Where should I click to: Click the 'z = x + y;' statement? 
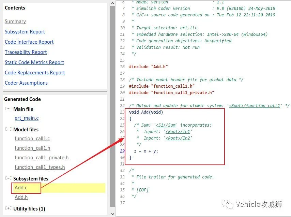[146, 151]
